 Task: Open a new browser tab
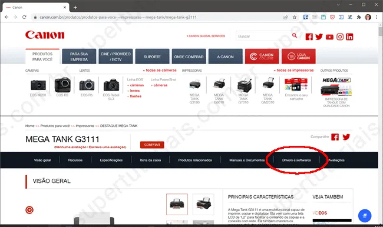(x=75, y=7)
